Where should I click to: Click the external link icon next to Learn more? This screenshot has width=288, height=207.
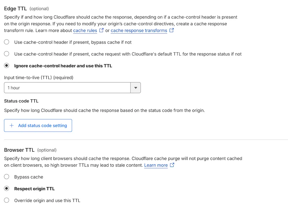click(172, 165)
